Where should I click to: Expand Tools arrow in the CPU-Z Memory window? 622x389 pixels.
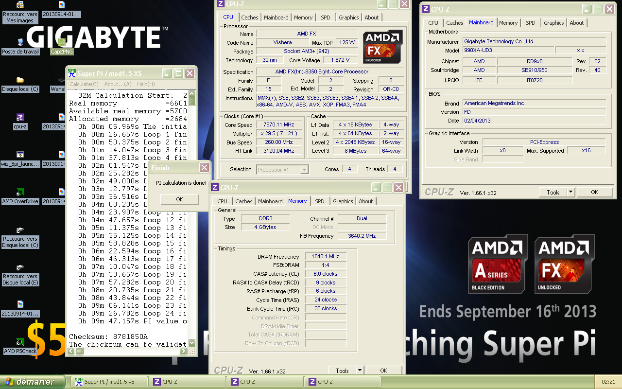pos(360,371)
